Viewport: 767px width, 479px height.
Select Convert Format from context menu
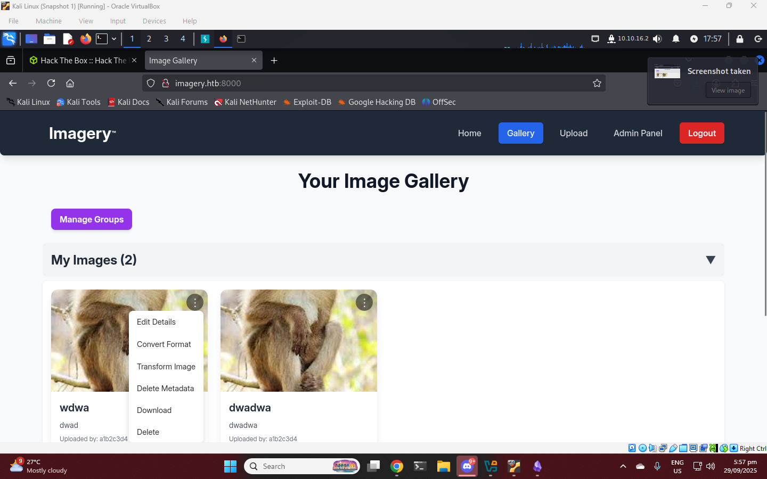(x=164, y=344)
